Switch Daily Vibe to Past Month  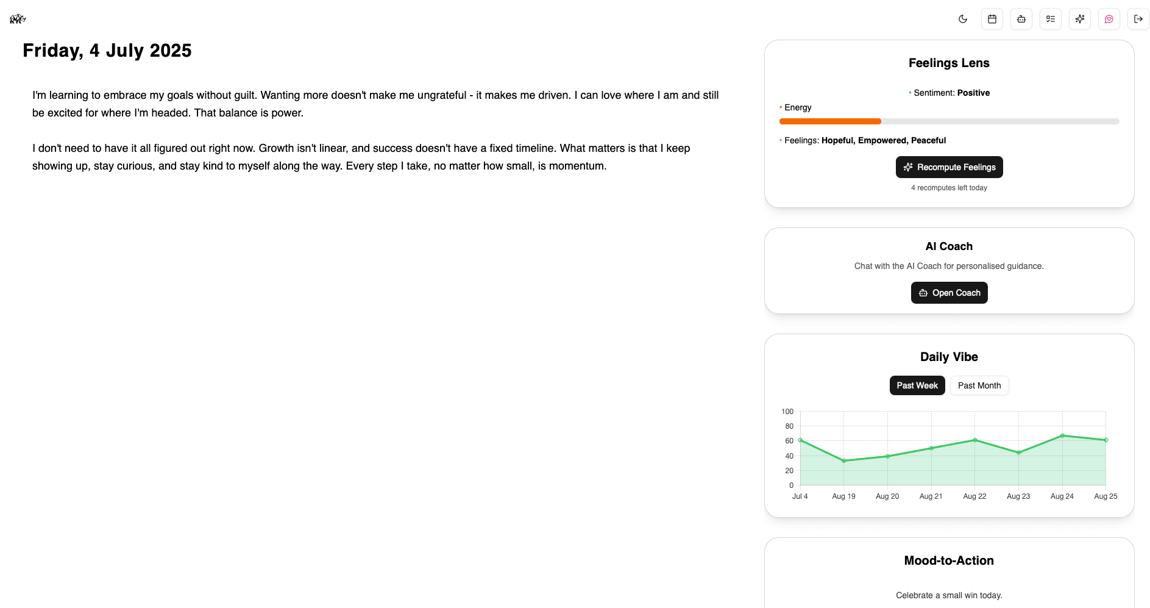tap(979, 385)
